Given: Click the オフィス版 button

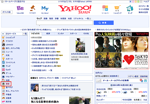Looking at the screenshot, I should (7, 12).
